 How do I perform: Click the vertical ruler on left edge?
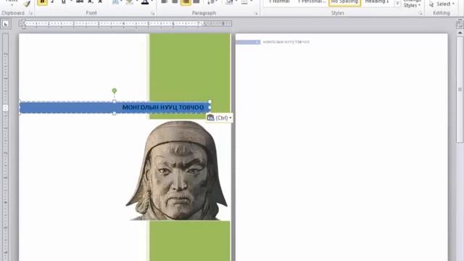click(x=5, y=146)
